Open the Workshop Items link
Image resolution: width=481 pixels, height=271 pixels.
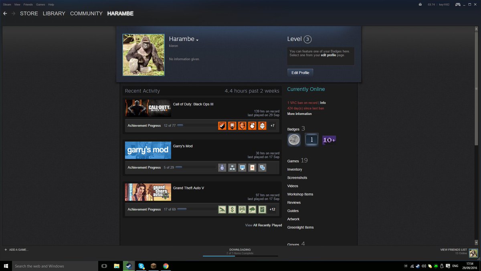(300, 194)
